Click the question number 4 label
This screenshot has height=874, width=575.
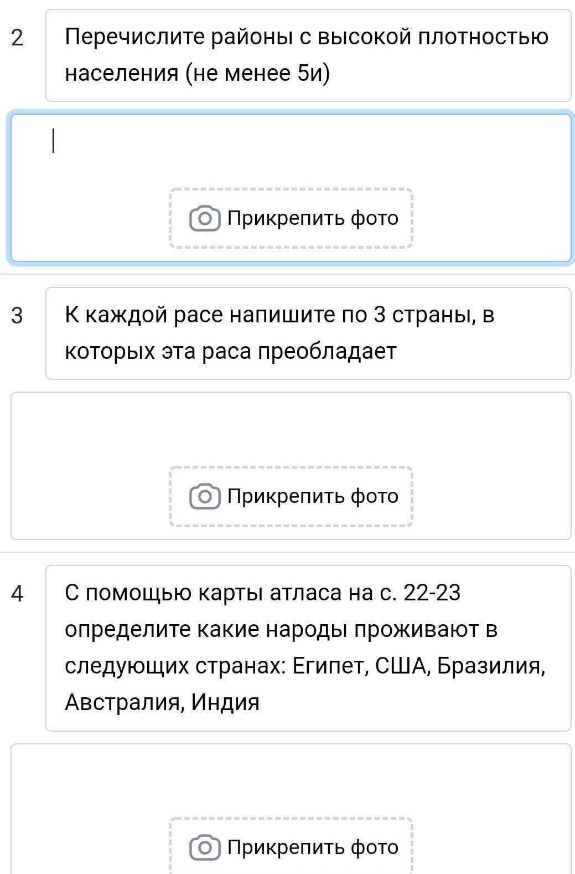point(17,594)
